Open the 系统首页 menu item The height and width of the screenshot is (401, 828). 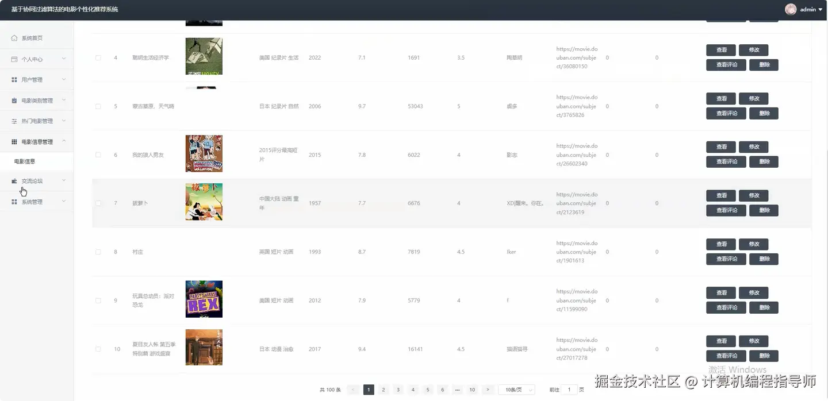(37, 38)
